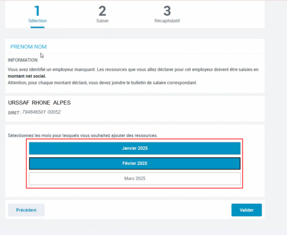
Task: Click the 'Sélectionnez les mois' instruction text
Action: [82, 135]
